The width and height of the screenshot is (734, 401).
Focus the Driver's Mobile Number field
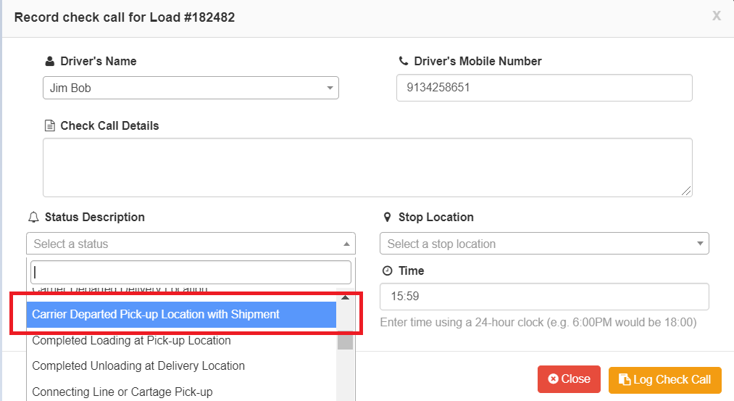543,88
